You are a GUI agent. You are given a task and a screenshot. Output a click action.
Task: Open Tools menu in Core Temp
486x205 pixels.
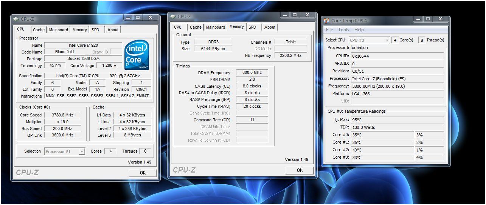(344, 30)
